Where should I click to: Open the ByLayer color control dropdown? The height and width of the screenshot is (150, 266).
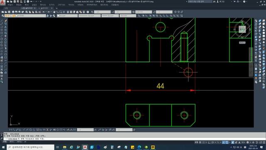pos(67,16)
